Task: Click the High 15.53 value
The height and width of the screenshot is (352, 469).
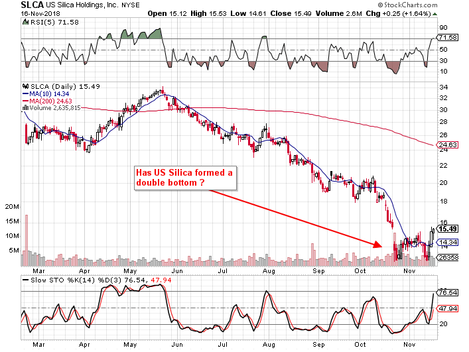Action: [x=208, y=14]
